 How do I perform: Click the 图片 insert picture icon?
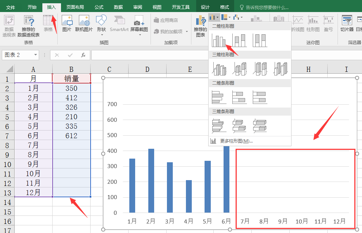point(66,24)
